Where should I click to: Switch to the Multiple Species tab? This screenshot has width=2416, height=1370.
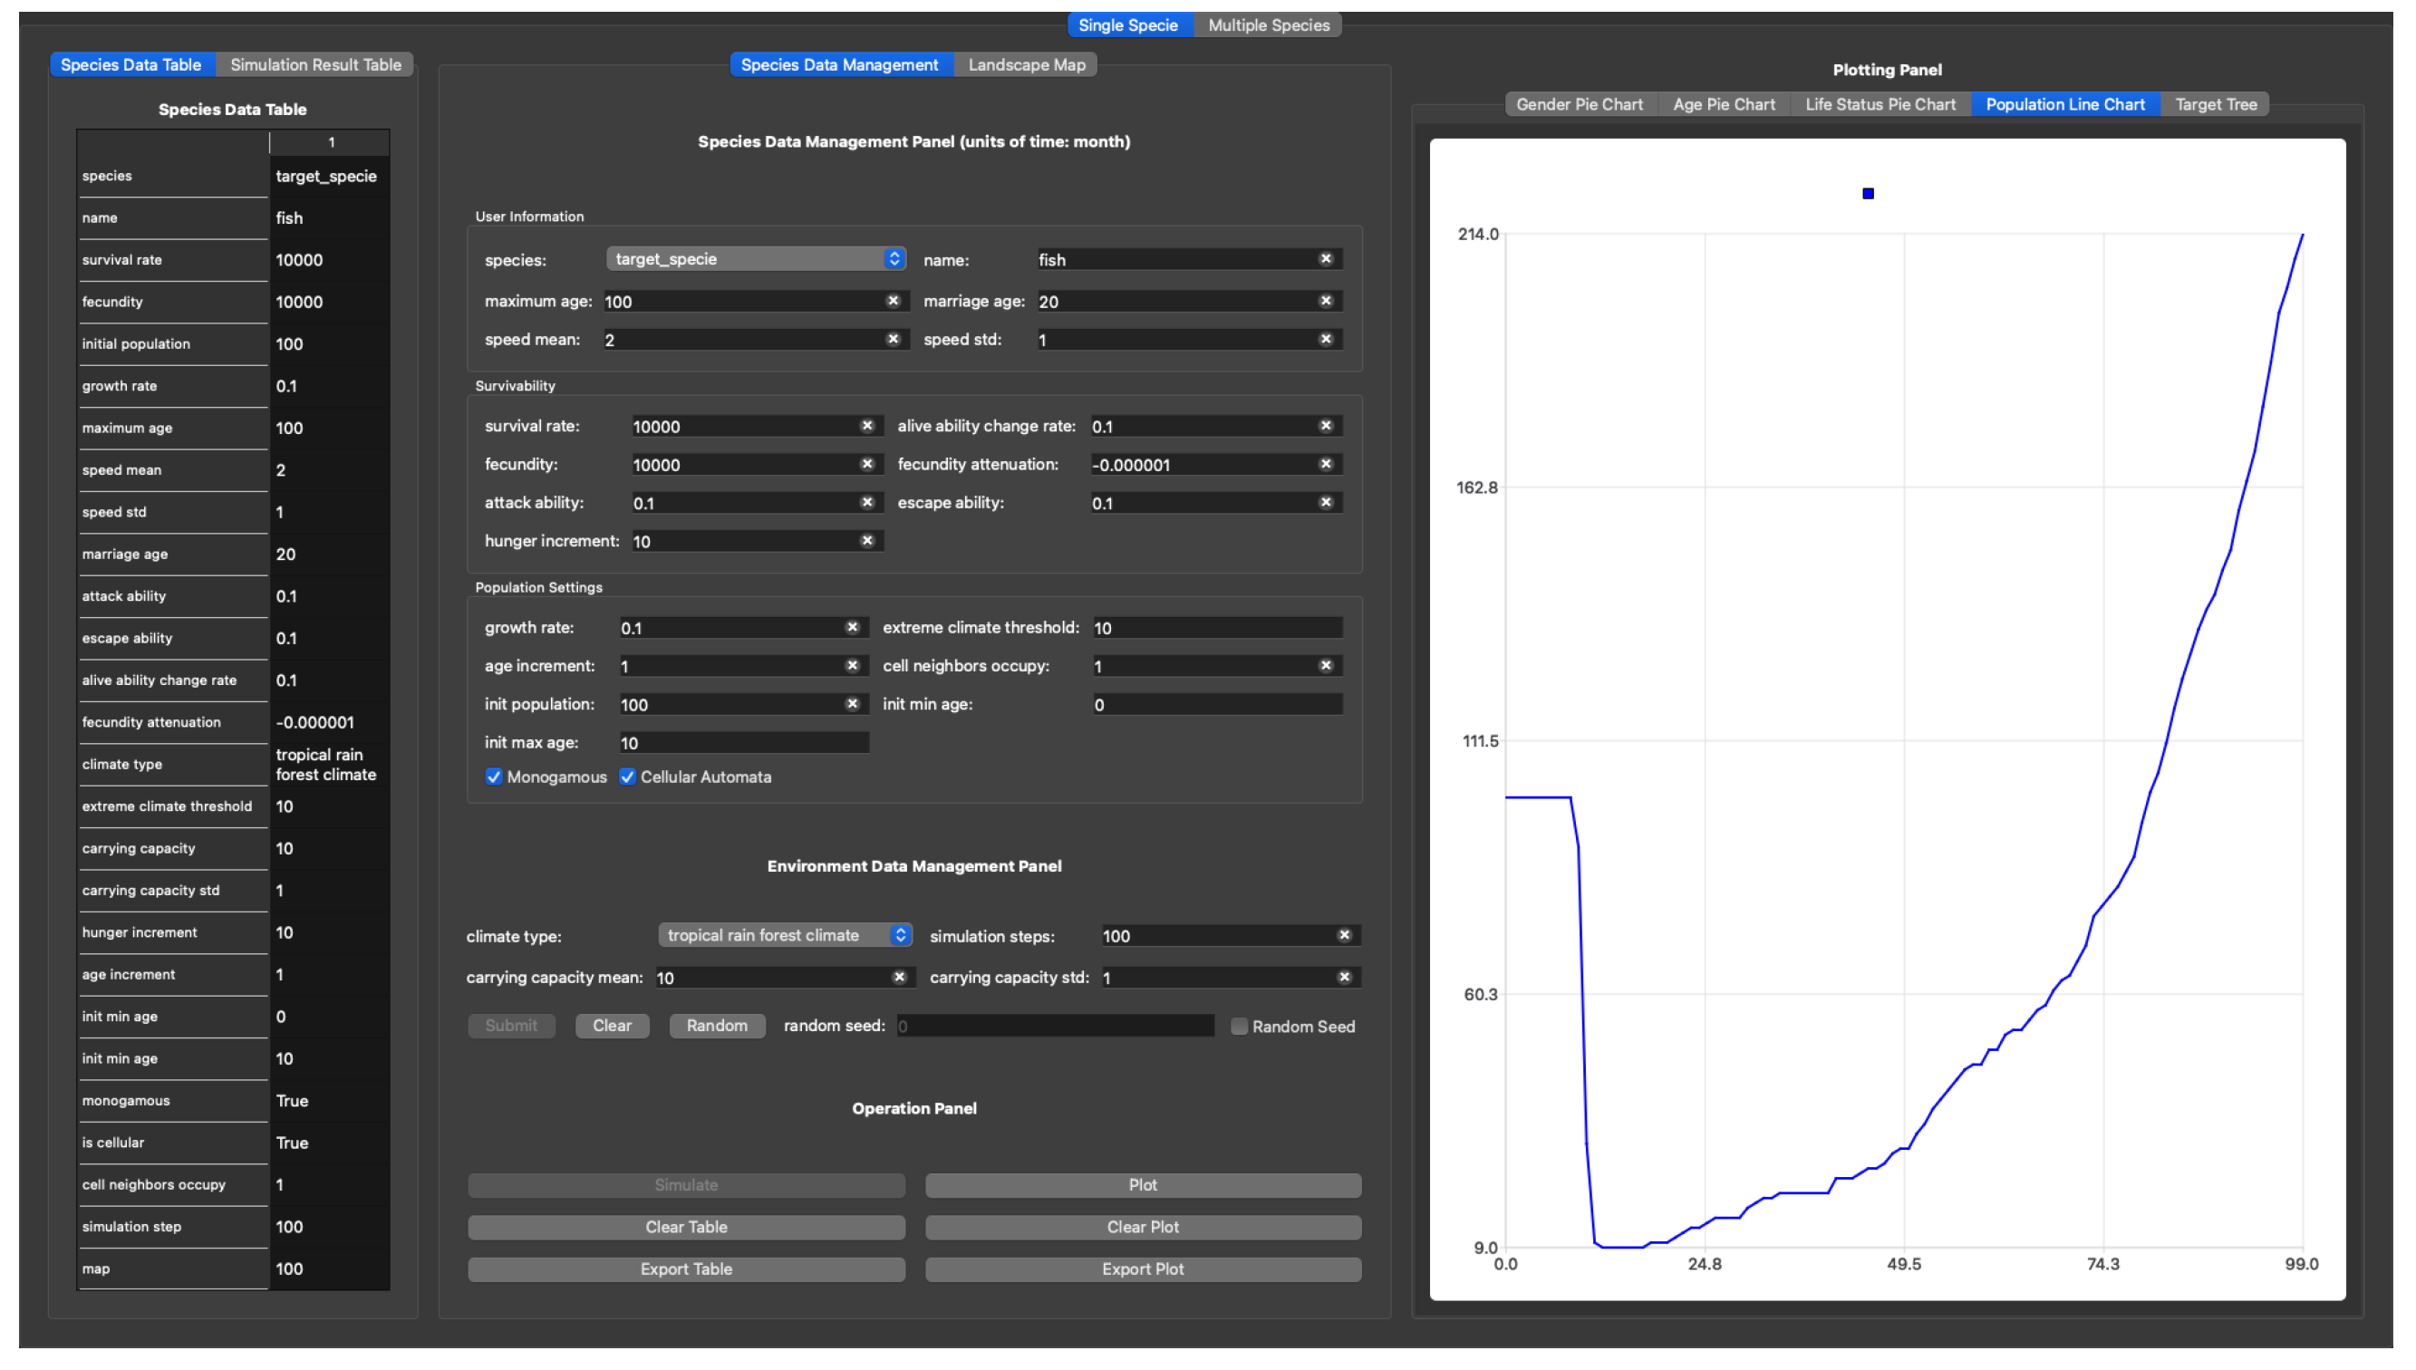1267,25
